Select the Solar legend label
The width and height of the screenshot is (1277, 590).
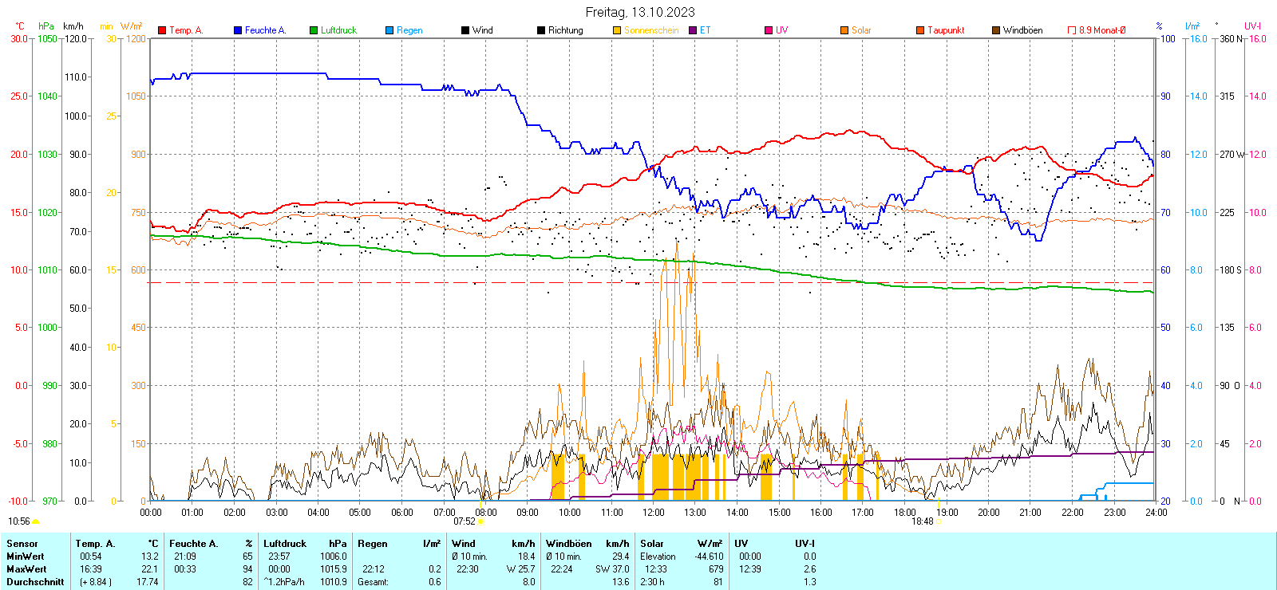tap(861, 30)
